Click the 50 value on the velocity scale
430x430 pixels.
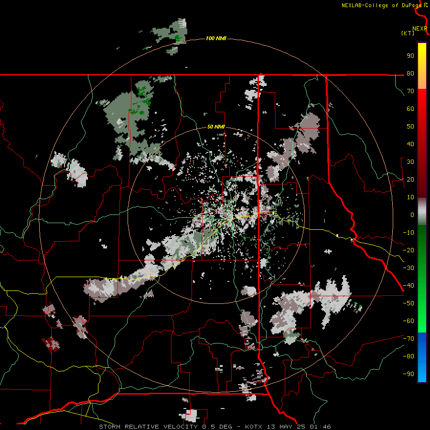(x=410, y=127)
